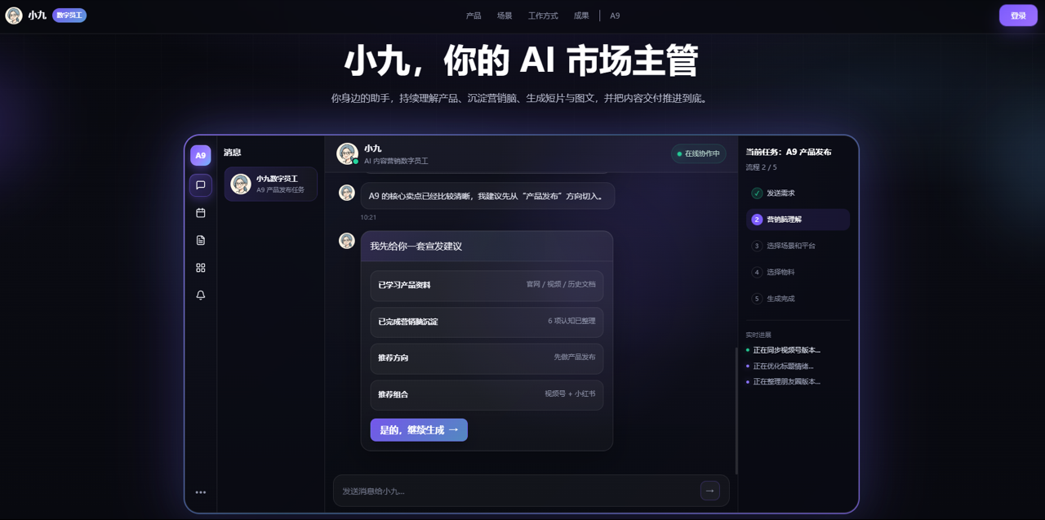Click the 推荐组合 row
Image resolution: width=1045 pixels, height=520 pixels.
tap(487, 394)
